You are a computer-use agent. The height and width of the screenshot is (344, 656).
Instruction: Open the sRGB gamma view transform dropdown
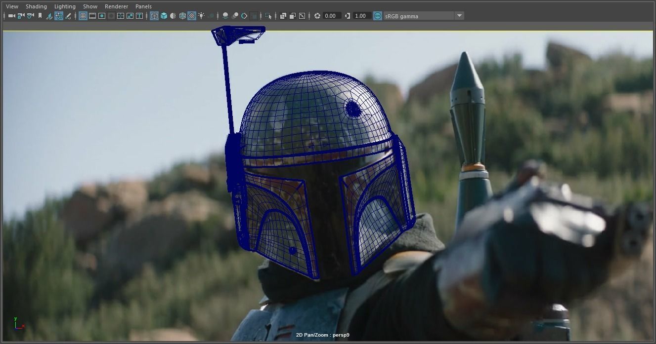click(x=424, y=16)
